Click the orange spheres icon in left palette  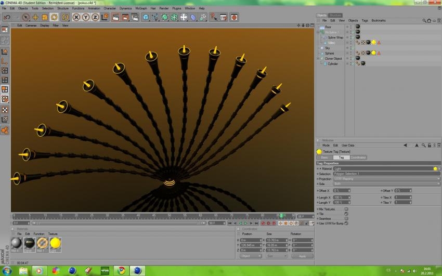(x=5, y=130)
